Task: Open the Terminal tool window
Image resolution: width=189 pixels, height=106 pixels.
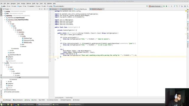Action: tap(76, 100)
